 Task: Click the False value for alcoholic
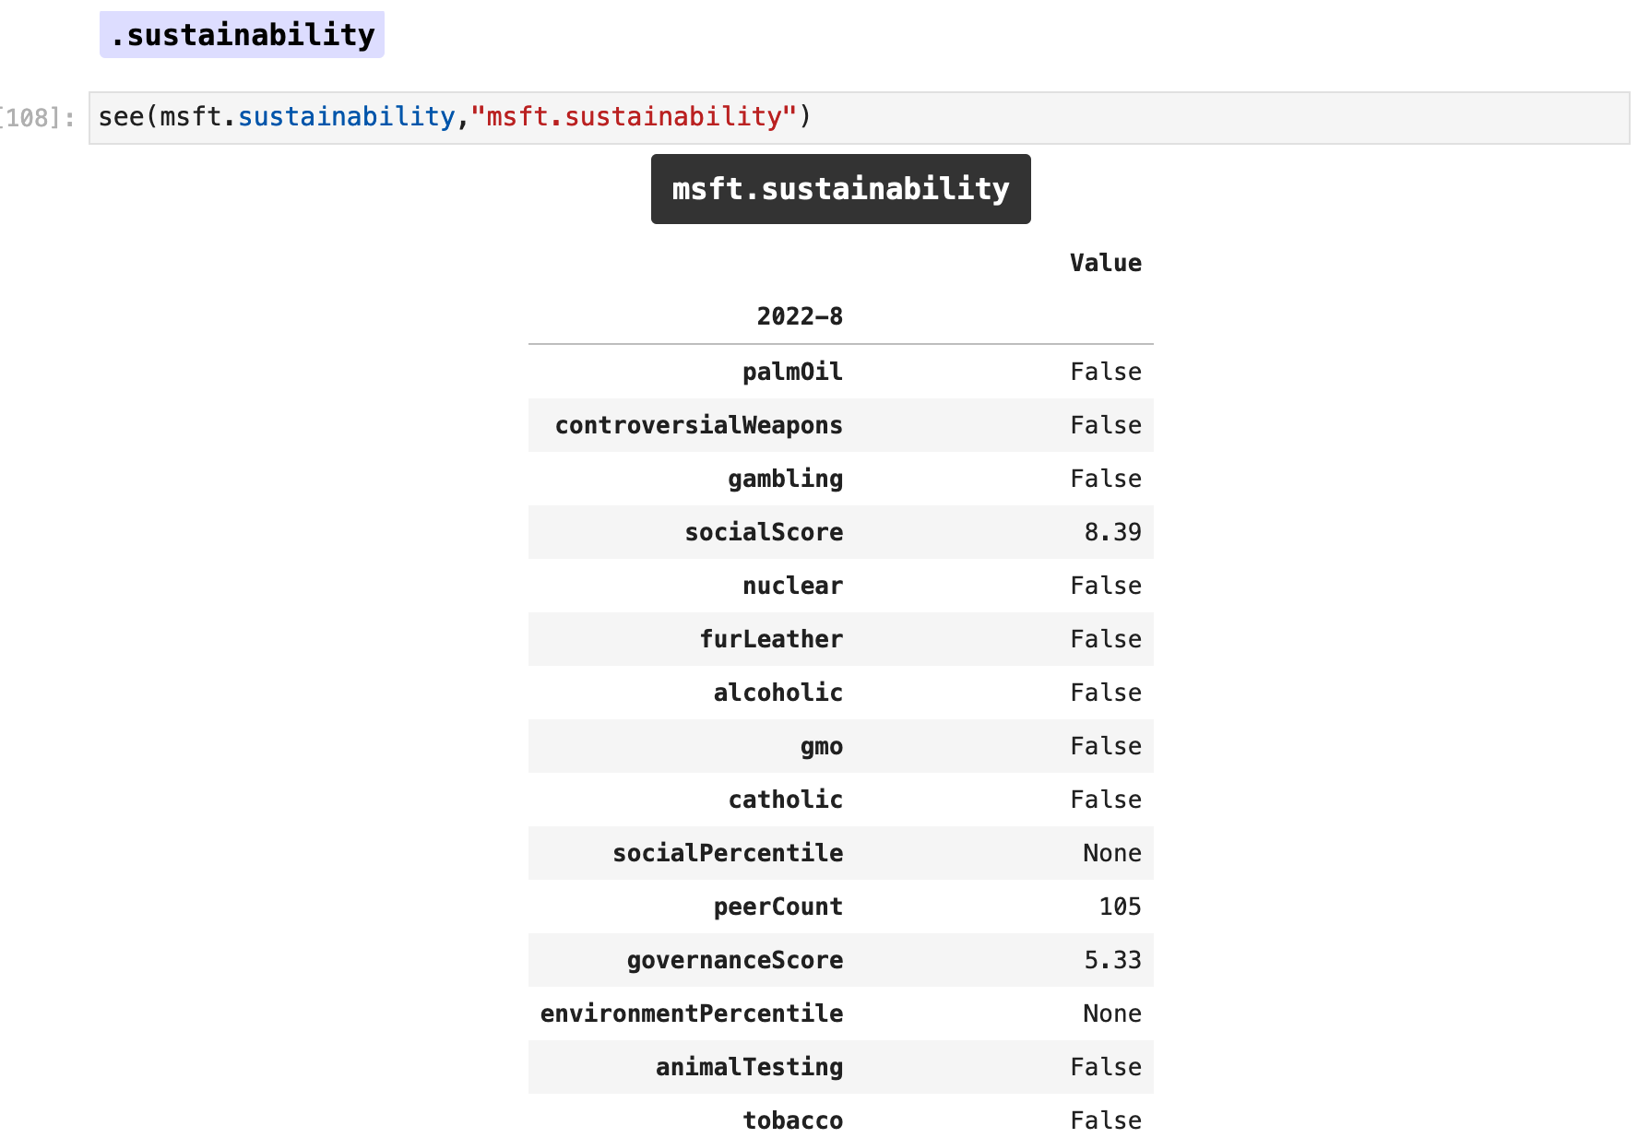pyautogui.click(x=1105, y=693)
